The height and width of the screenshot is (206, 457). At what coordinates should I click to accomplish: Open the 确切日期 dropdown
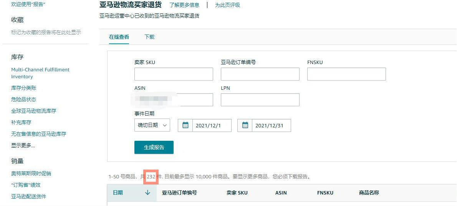tap(152, 125)
